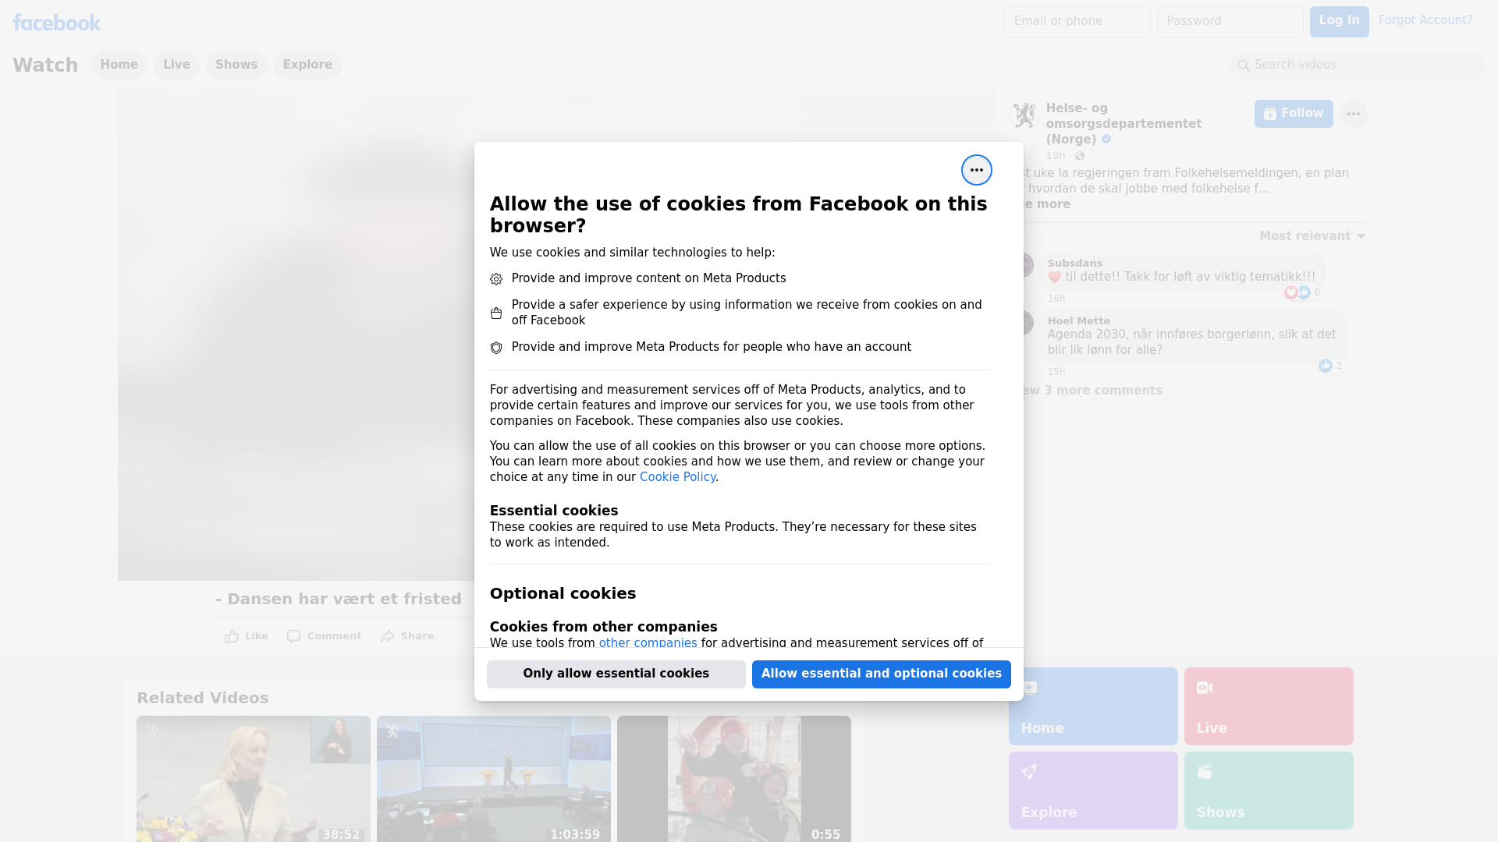Open the post options three-dot button

pyautogui.click(x=1353, y=114)
